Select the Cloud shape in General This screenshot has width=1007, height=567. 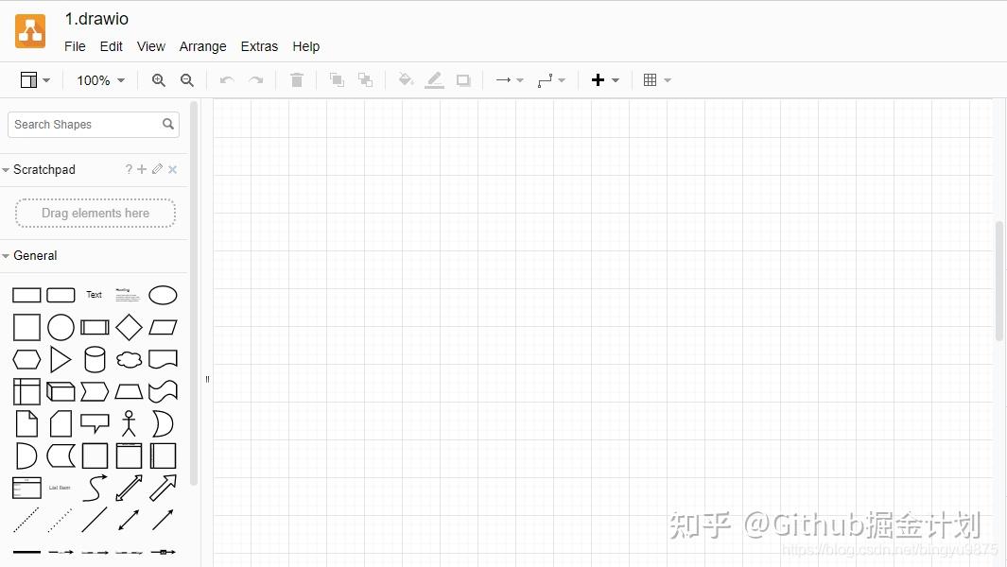pos(130,360)
